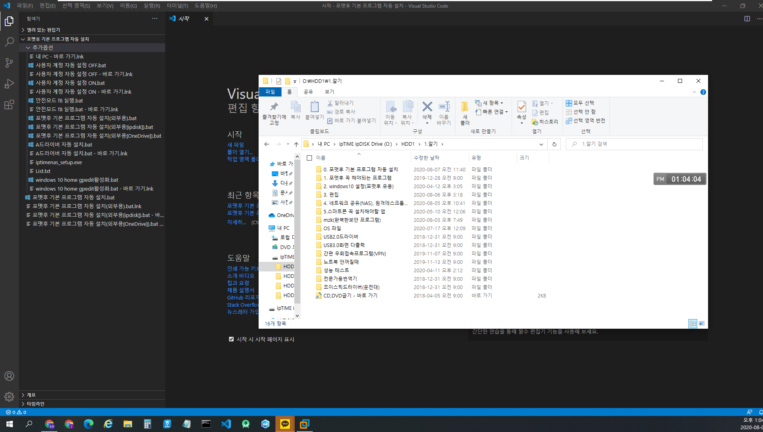Expand the 개요 outline section
The image size is (763, 432).
pos(23,395)
